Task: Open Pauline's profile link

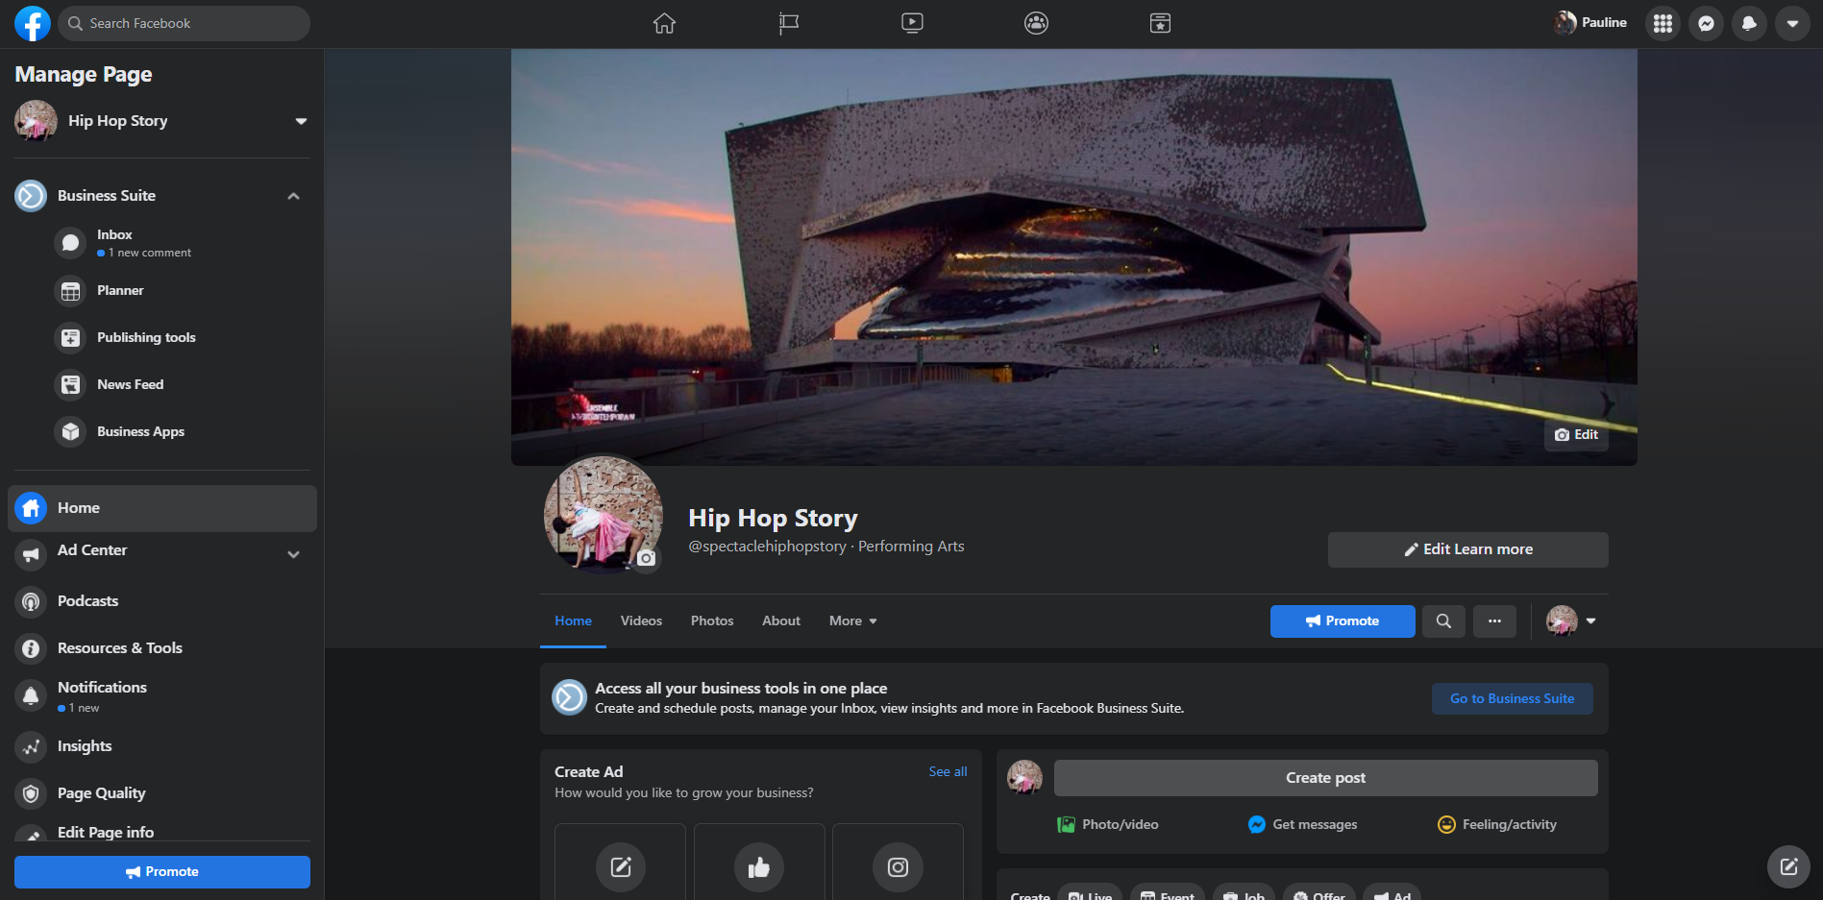Action: click(x=1590, y=22)
